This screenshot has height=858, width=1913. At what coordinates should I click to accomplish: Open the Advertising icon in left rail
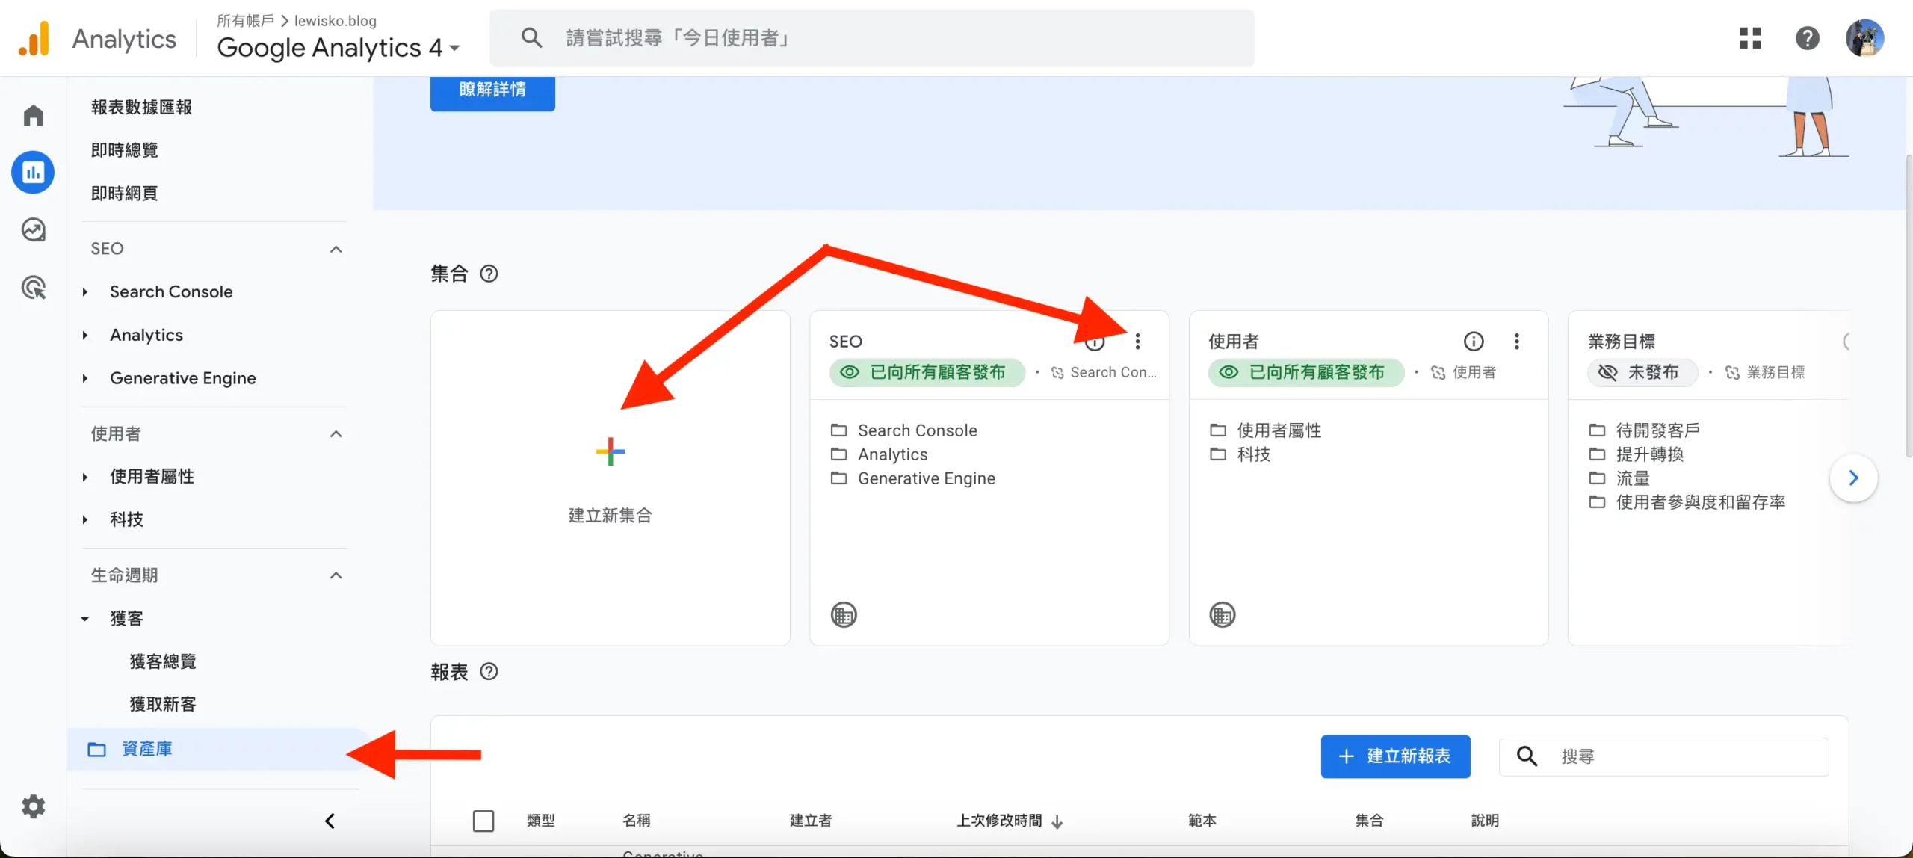coord(33,287)
